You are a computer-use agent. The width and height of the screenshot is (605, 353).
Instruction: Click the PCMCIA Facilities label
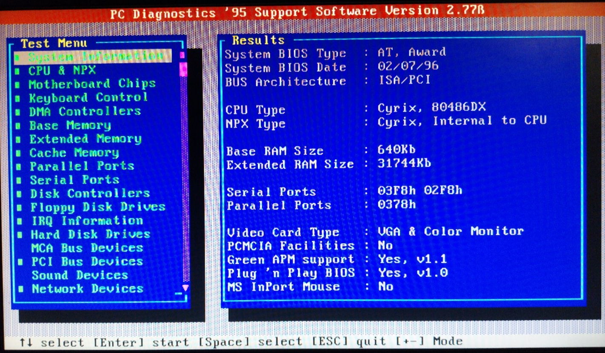(x=291, y=246)
